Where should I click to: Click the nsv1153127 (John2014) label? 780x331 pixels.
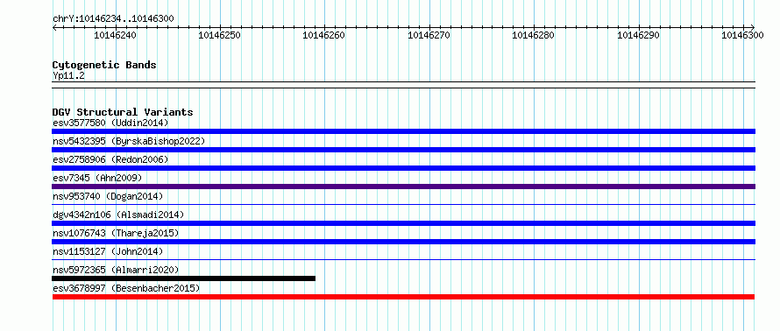click(x=108, y=251)
